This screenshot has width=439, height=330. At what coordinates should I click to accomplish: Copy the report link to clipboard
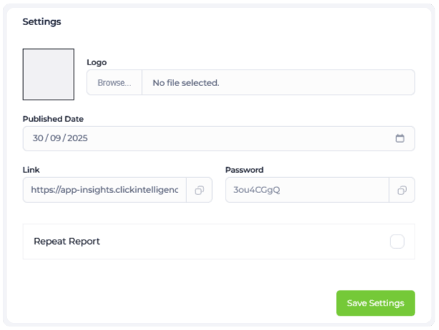pos(200,190)
